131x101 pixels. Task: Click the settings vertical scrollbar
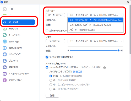click(130, 29)
